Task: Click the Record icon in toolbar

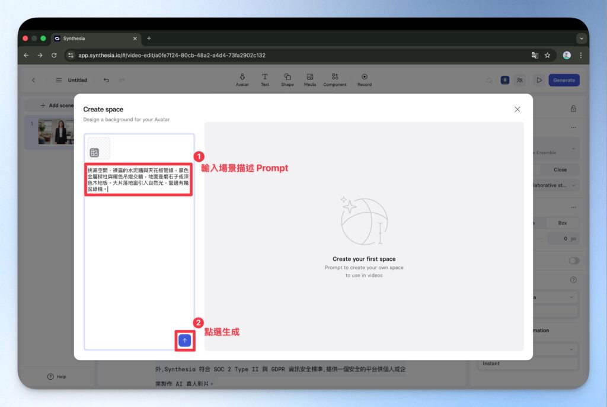Action: click(x=365, y=80)
